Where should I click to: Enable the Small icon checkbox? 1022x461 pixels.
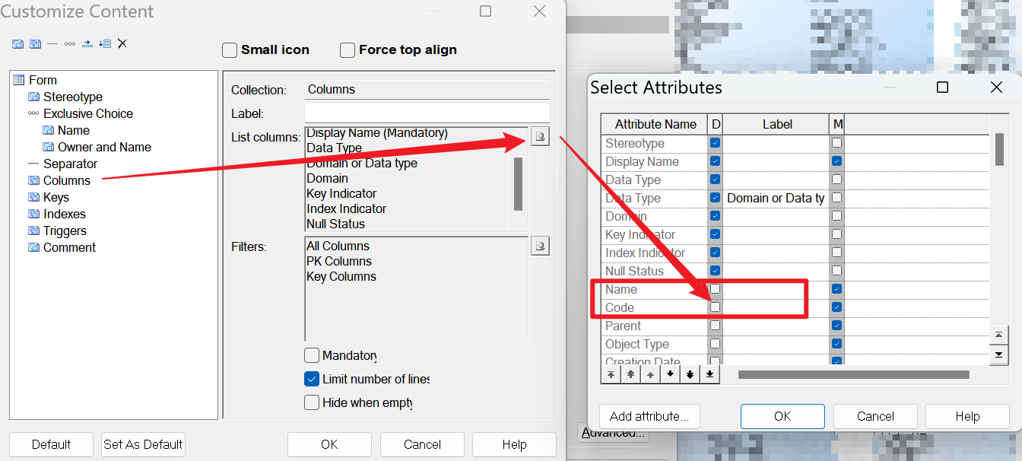pyautogui.click(x=230, y=50)
